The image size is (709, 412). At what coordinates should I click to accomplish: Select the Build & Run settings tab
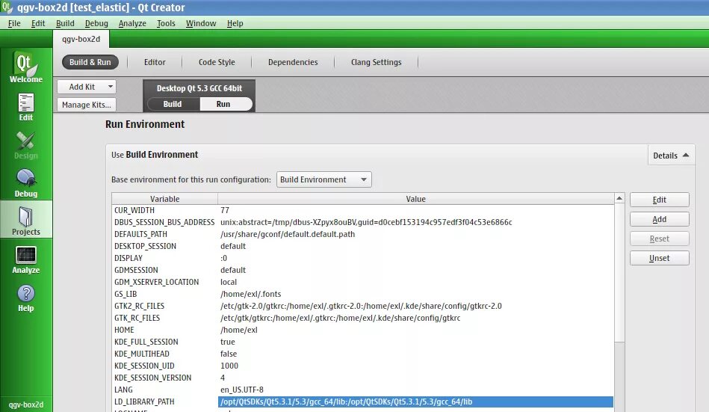click(90, 62)
